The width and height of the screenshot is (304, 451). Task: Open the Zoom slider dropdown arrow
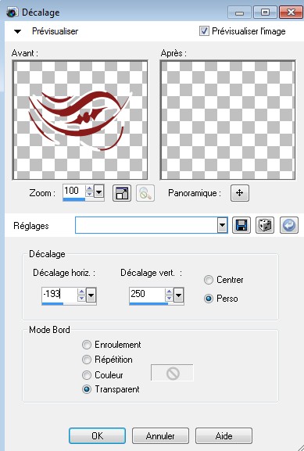click(x=98, y=191)
